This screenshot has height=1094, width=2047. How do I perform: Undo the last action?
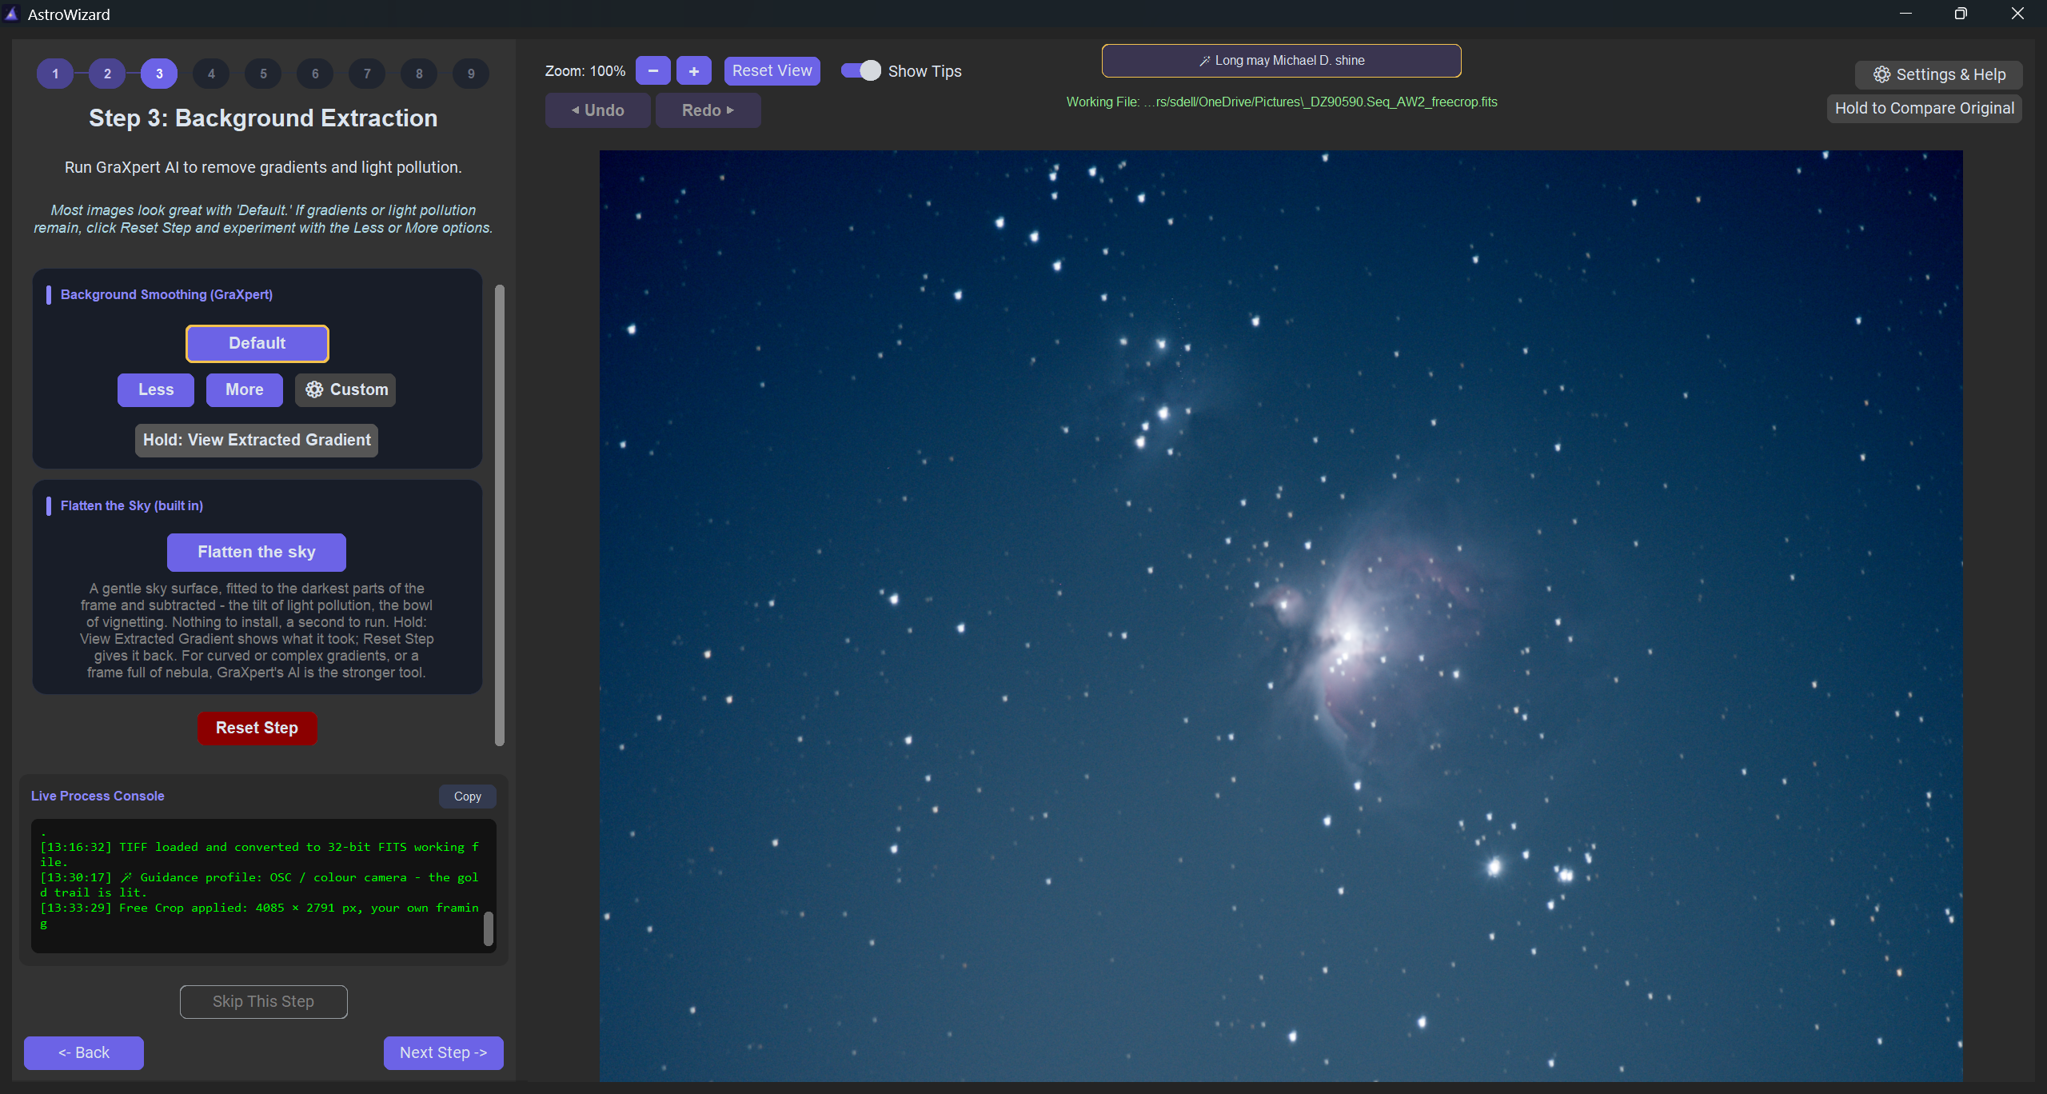coord(597,110)
